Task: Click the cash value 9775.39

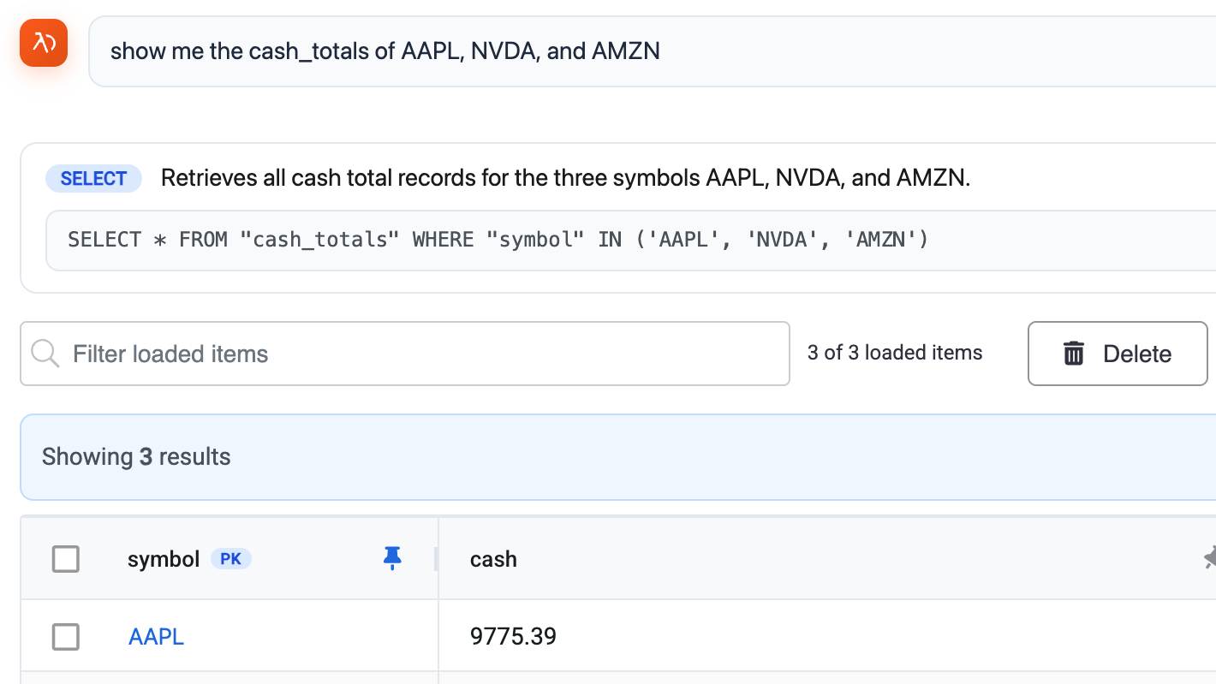Action: point(513,637)
